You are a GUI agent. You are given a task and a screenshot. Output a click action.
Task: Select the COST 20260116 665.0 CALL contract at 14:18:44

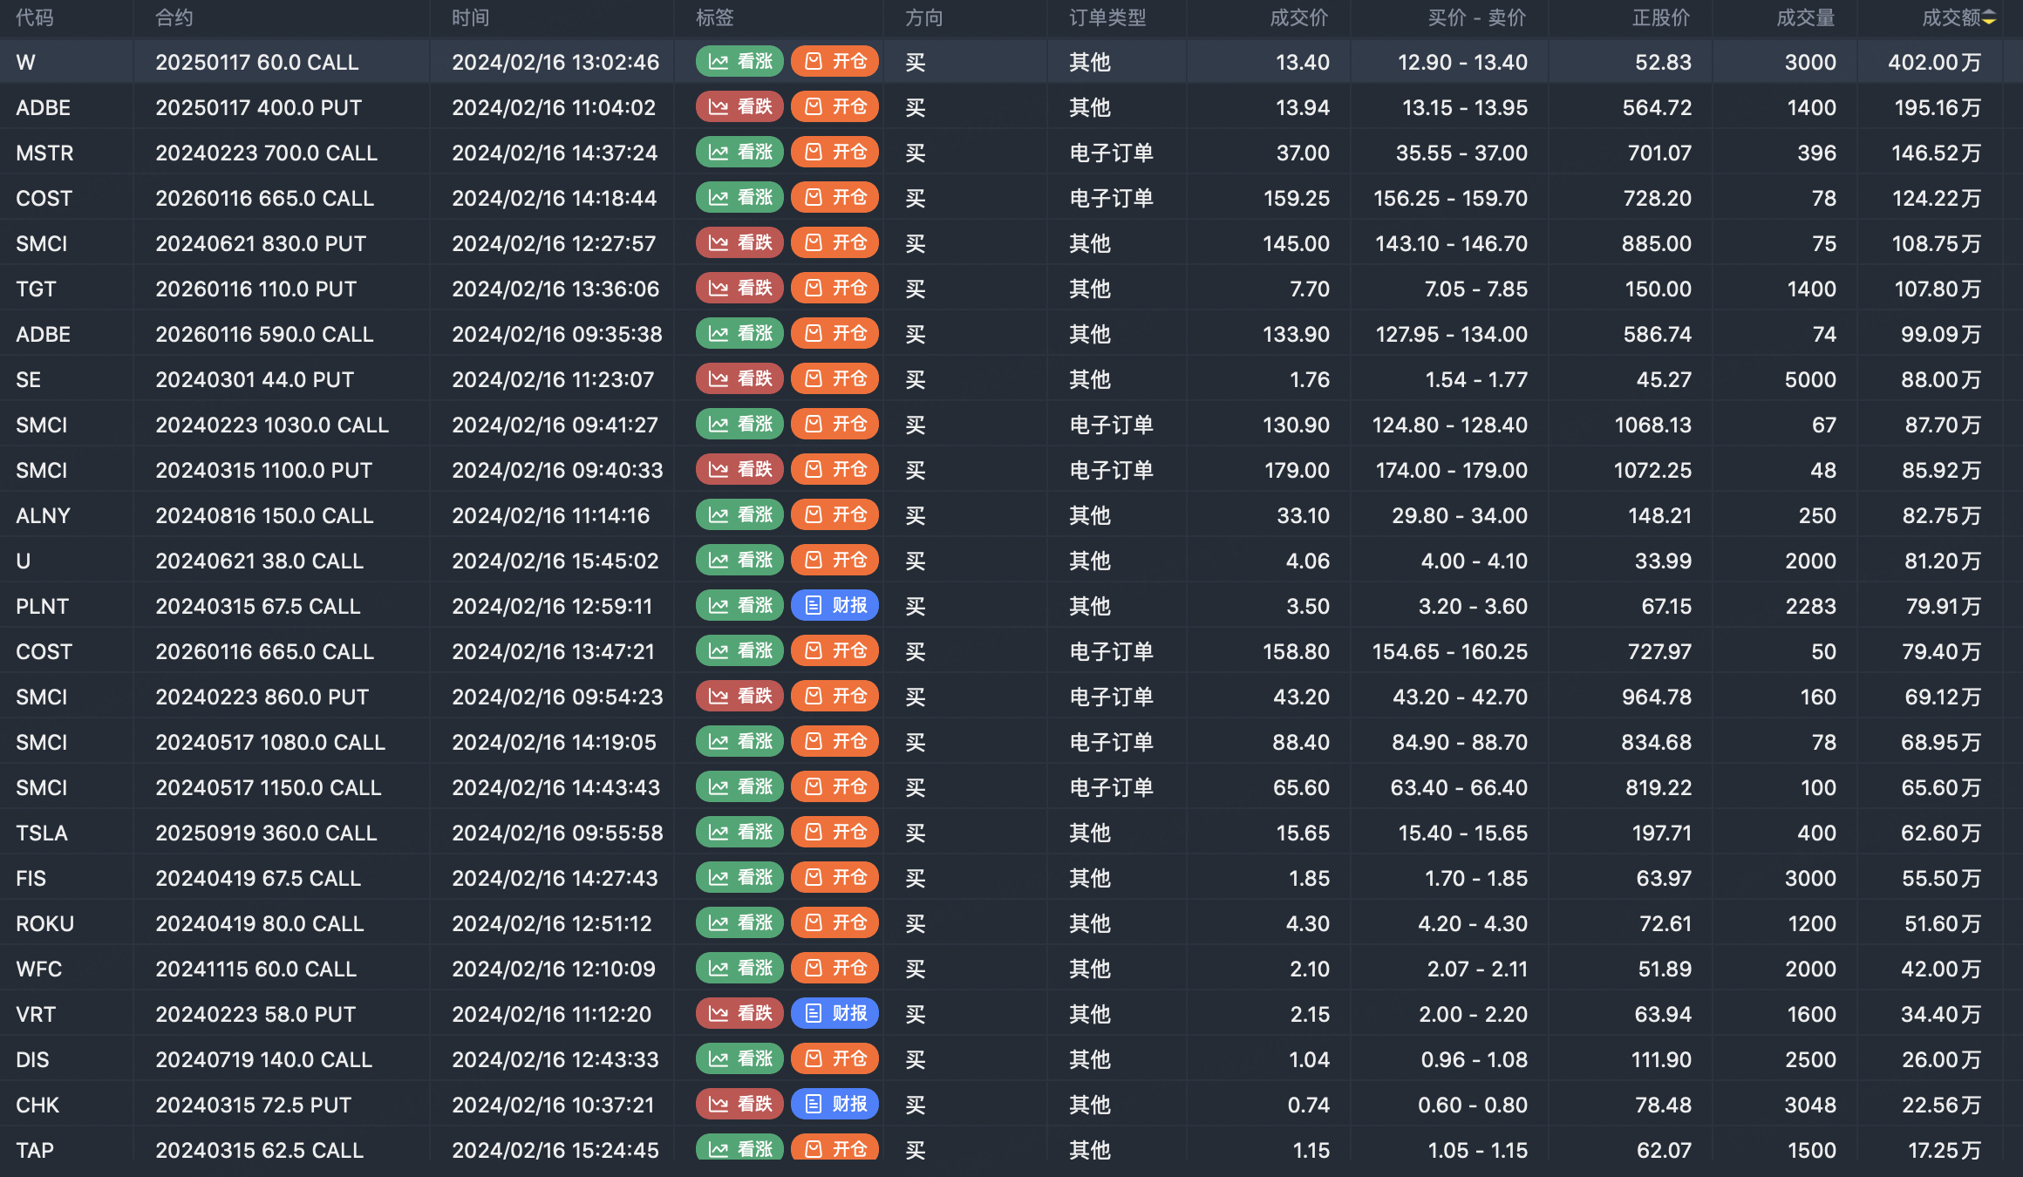pos(264,199)
